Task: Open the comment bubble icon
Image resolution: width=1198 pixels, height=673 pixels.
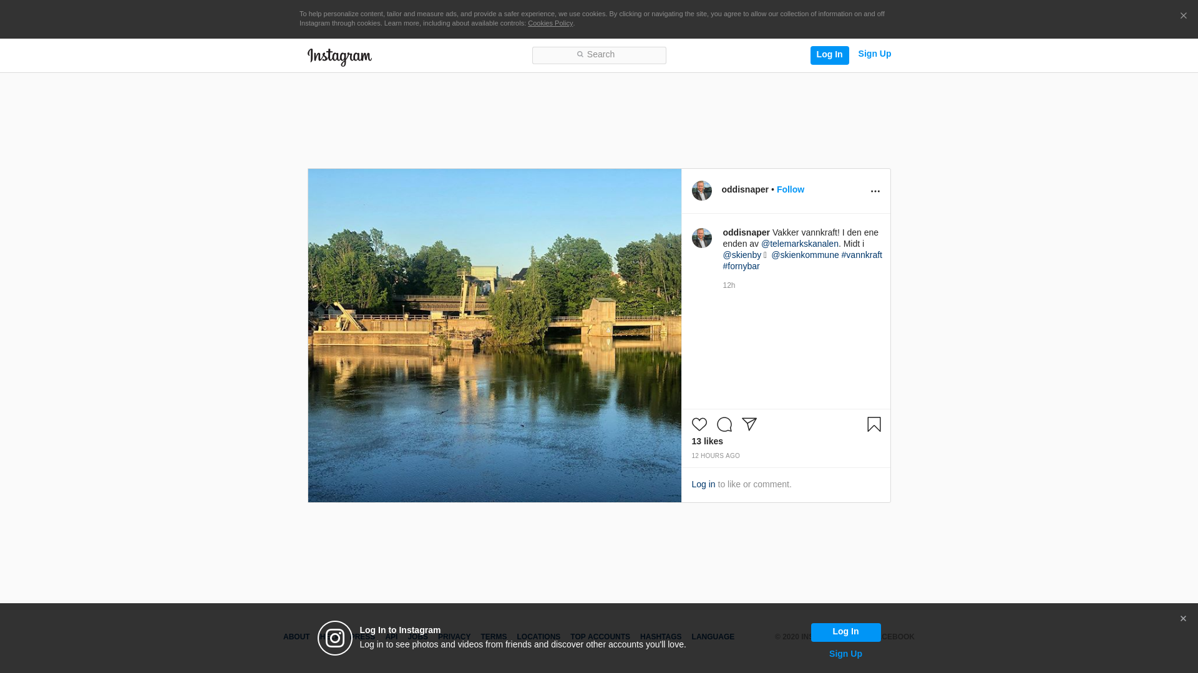Action: 724,424
